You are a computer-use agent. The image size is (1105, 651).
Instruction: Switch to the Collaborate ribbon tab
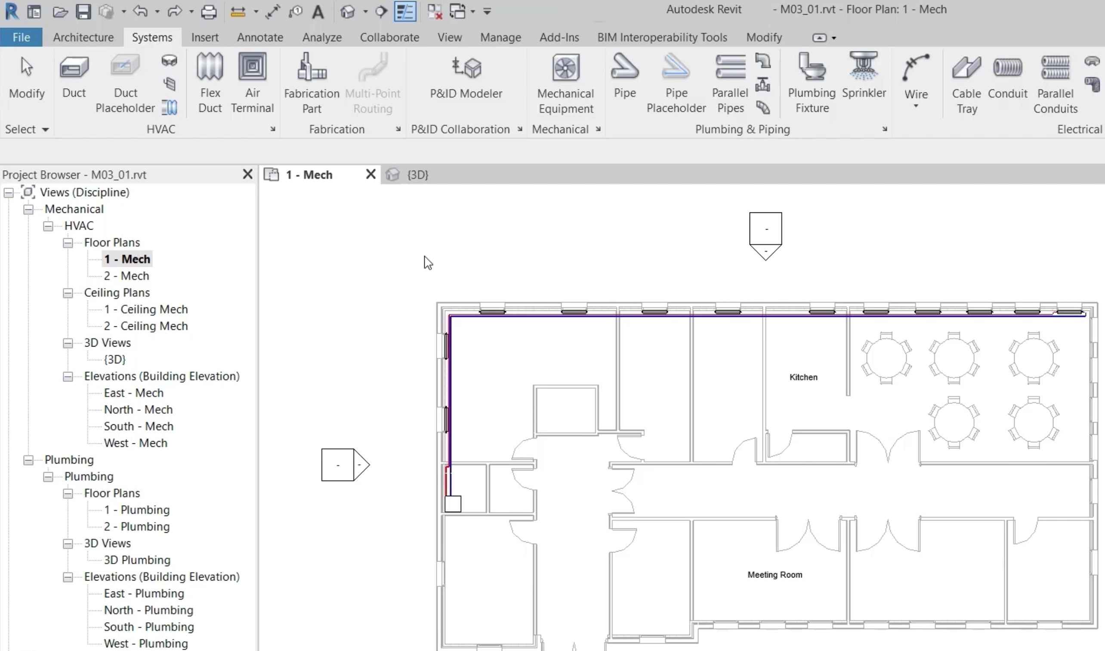click(389, 37)
